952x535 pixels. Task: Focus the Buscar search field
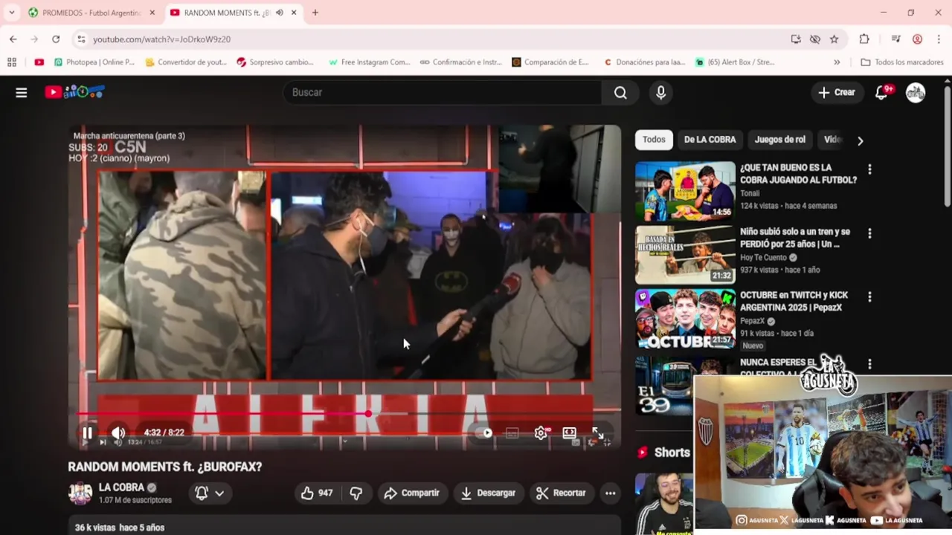(x=443, y=92)
